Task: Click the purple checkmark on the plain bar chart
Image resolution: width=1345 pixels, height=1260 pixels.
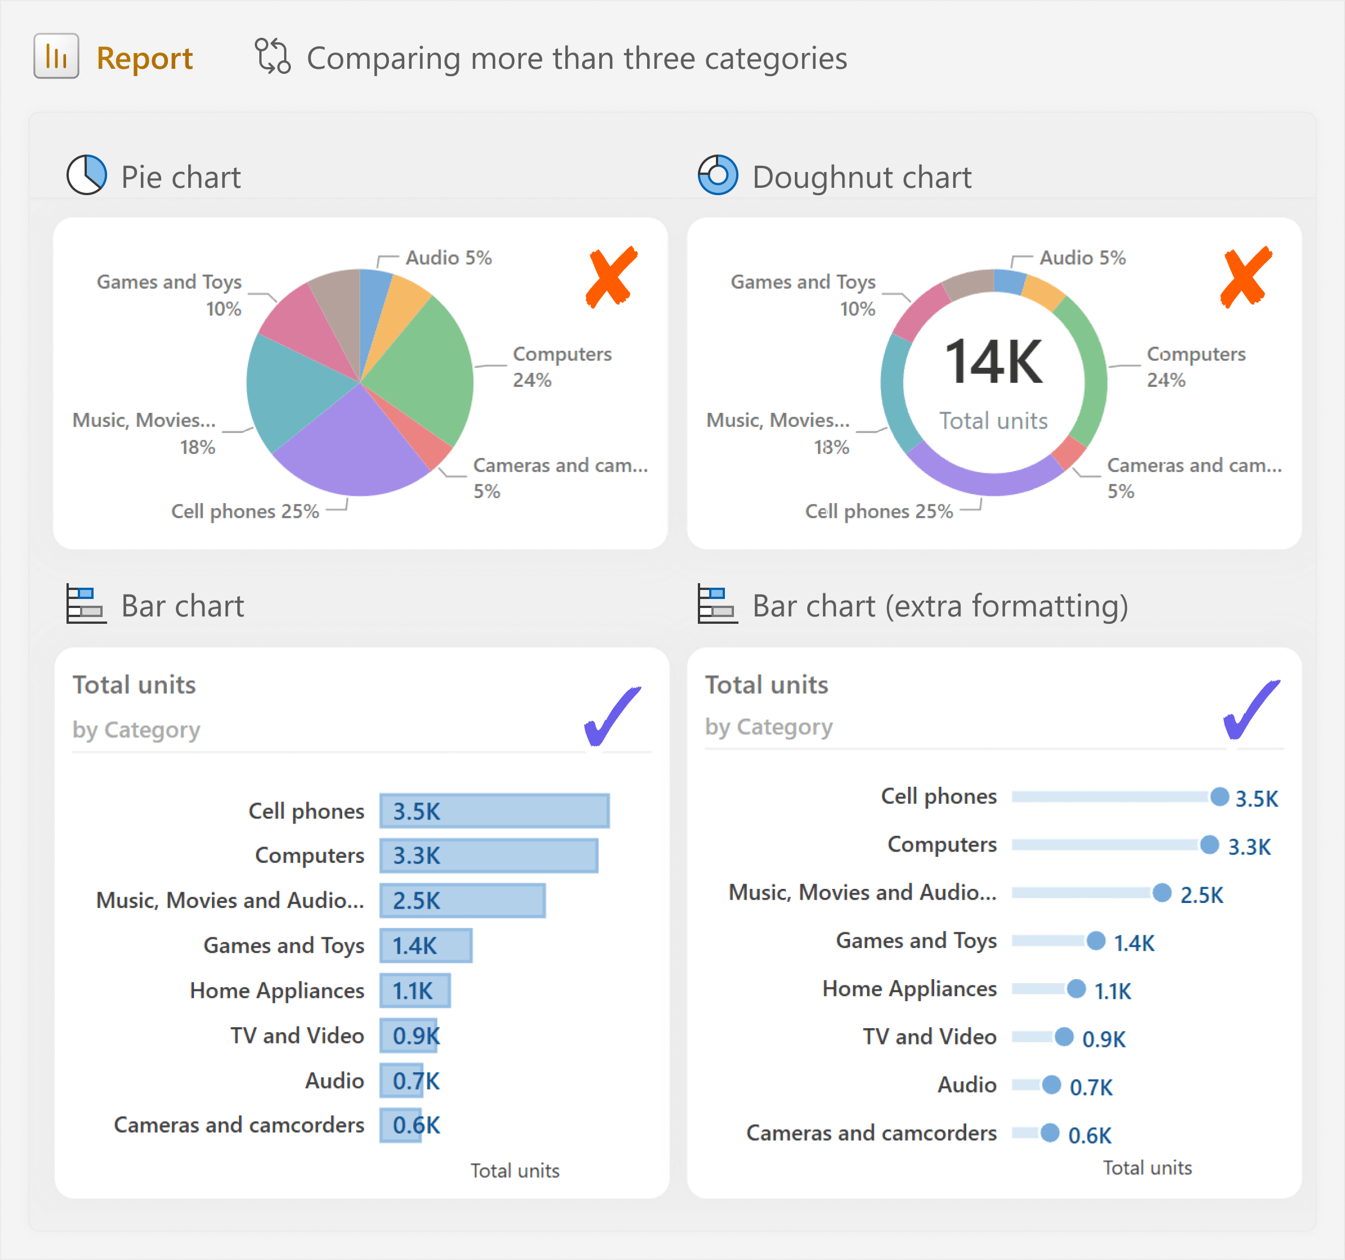Action: 612,716
